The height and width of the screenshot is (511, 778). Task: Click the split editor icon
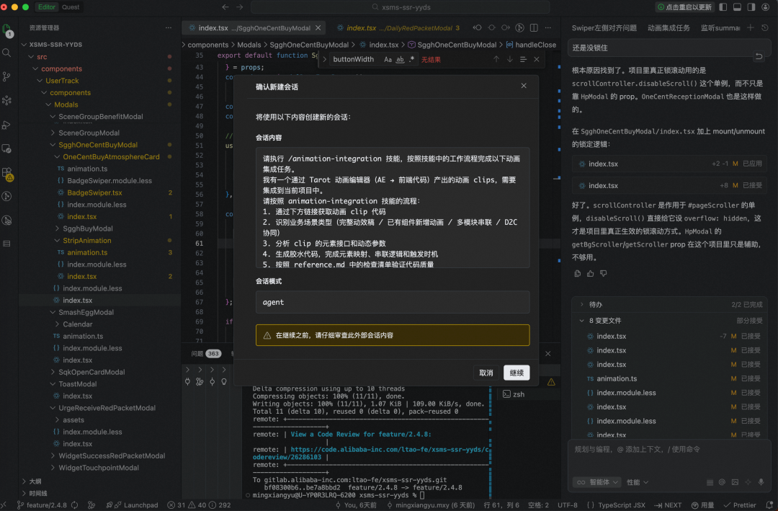pyautogui.click(x=534, y=28)
